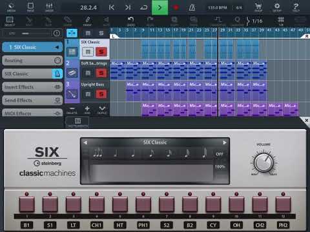Viewport: 310px width, 232px height.
Task: Undo the last action
Action: click(131, 21)
